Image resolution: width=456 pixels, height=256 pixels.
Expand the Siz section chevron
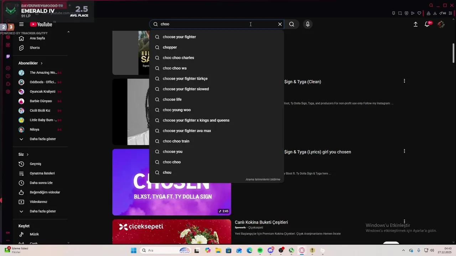point(27,155)
